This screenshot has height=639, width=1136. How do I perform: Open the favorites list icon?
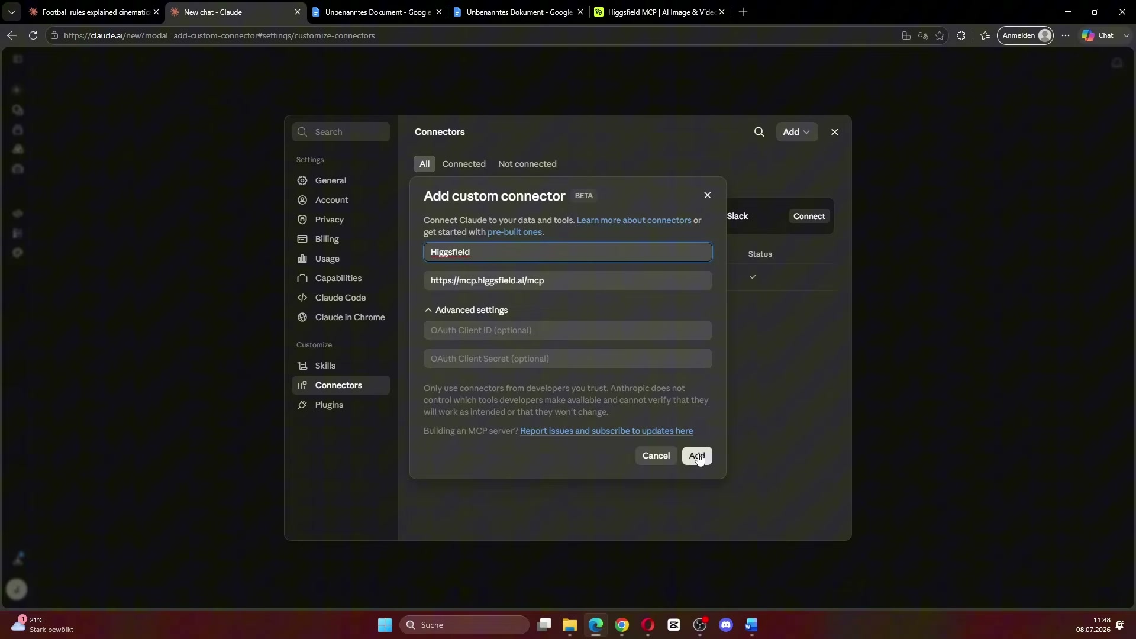[985, 35]
